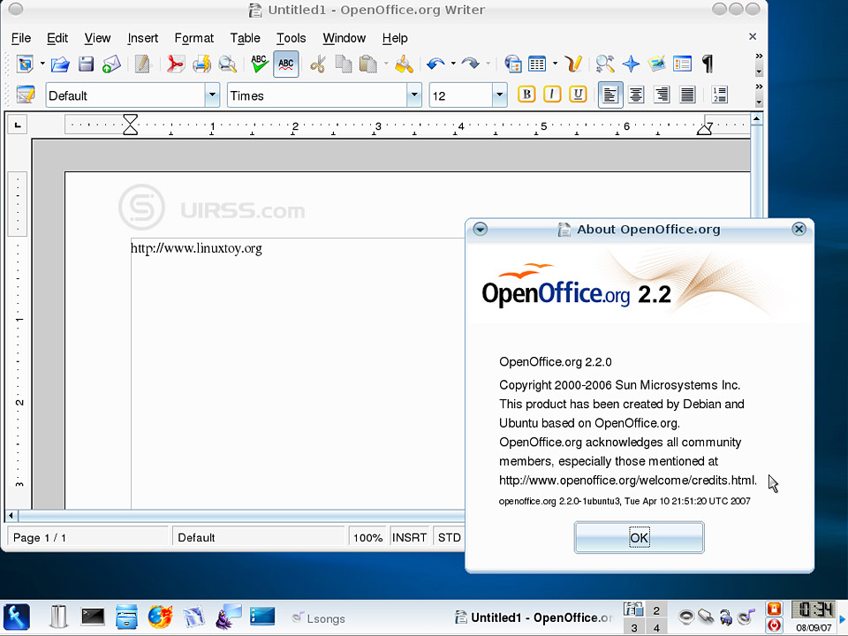The width and height of the screenshot is (848, 636).
Task: Open the Tools menu
Action: coord(291,38)
